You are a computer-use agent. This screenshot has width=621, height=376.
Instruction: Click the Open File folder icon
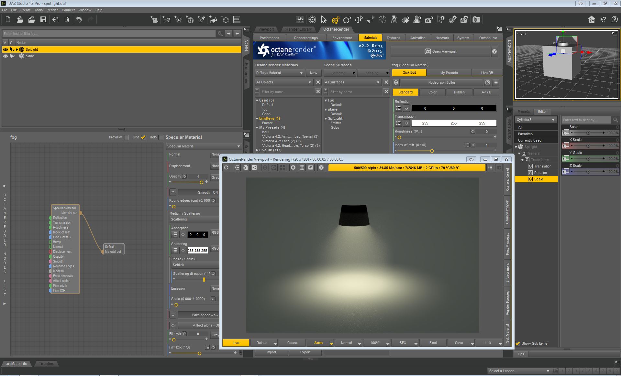pyautogui.click(x=20, y=20)
